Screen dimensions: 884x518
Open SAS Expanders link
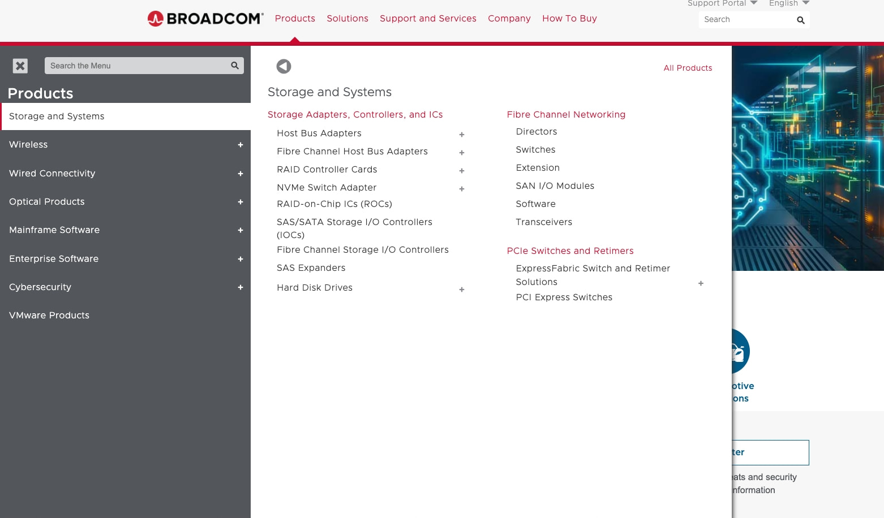(311, 268)
